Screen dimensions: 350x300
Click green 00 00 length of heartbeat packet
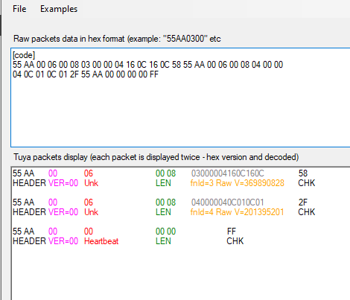[x=165, y=232]
